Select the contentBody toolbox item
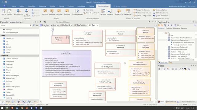 point(10,61)
